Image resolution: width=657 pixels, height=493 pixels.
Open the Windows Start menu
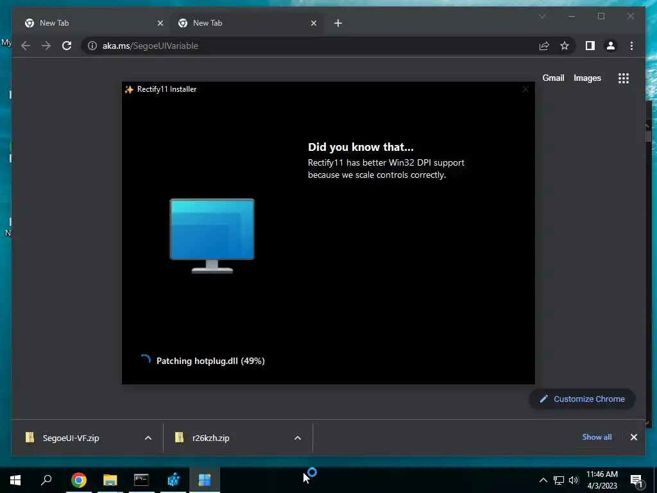tap(15, 480)
